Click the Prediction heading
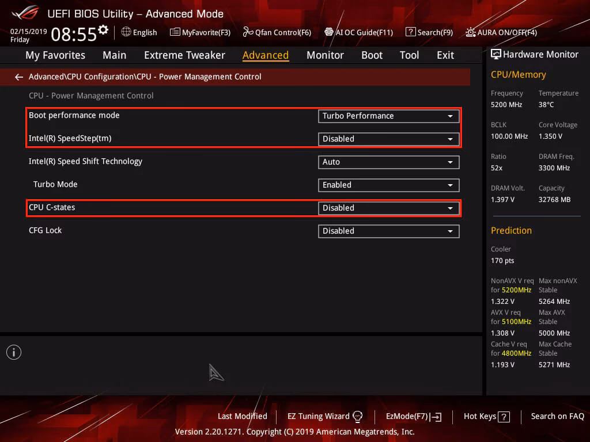Image resolution: width=590 pixels, height=442 pixels. pos(511,230)
